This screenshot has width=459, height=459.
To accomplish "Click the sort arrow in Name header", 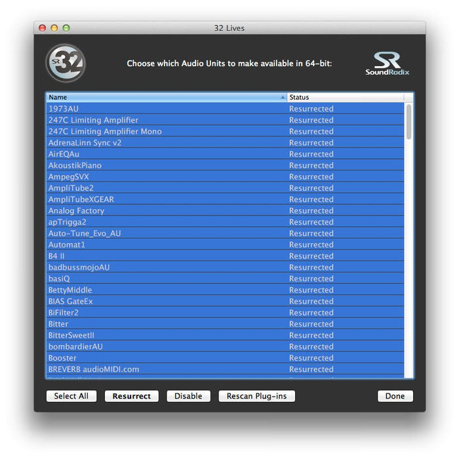I will [283, 97].
